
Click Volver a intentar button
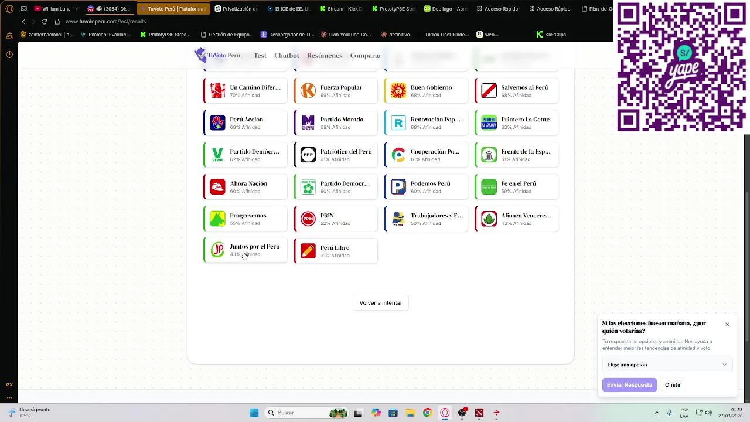(381, 303)
